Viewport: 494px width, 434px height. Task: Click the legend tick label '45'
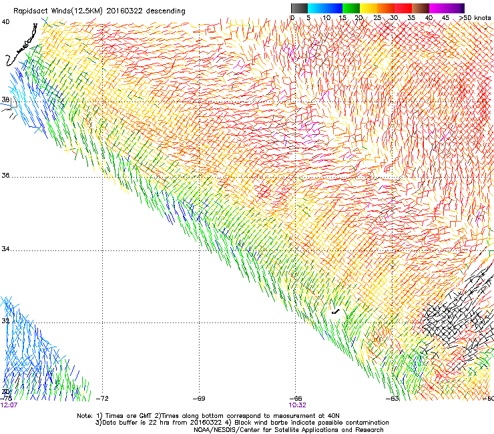(x=445, y=17)
